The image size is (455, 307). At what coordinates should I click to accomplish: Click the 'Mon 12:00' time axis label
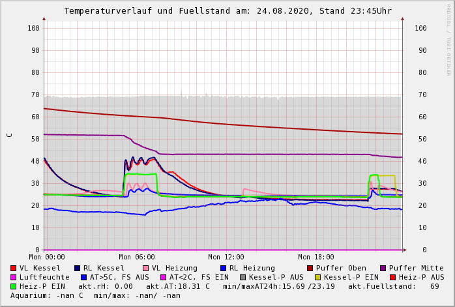pos(226,257)
